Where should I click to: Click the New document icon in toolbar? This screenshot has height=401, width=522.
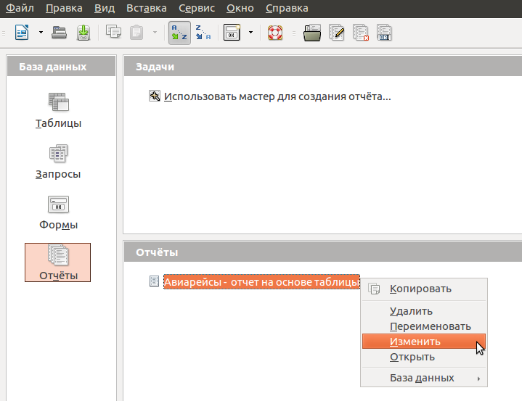pyautogui.click(x=22, y=33)
